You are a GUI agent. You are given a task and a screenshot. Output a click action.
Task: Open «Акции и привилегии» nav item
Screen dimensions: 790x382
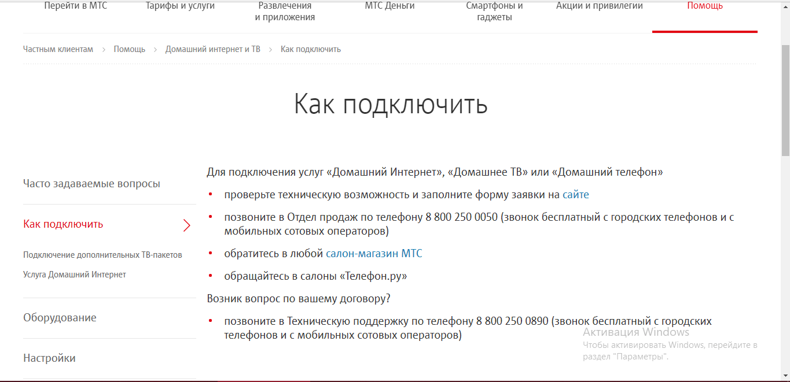click(600, 6)
